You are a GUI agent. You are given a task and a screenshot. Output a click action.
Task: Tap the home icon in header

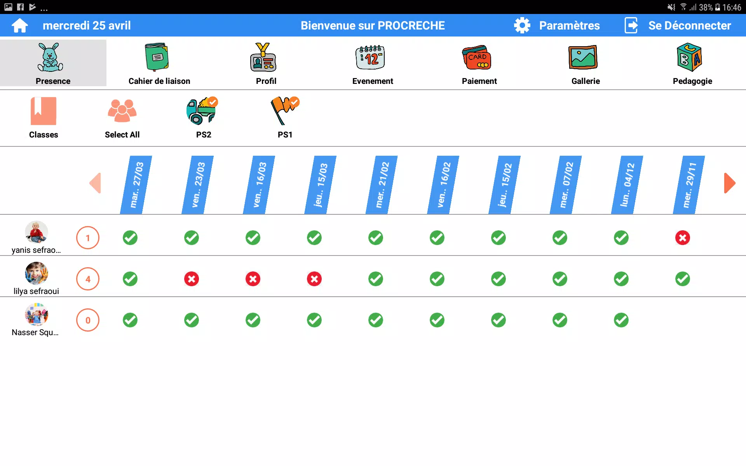[19, 26]
